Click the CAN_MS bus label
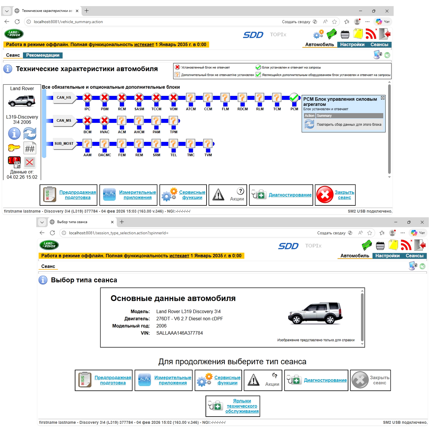Image resolution: width=431 pixels, height=431 pixels. 64,120
